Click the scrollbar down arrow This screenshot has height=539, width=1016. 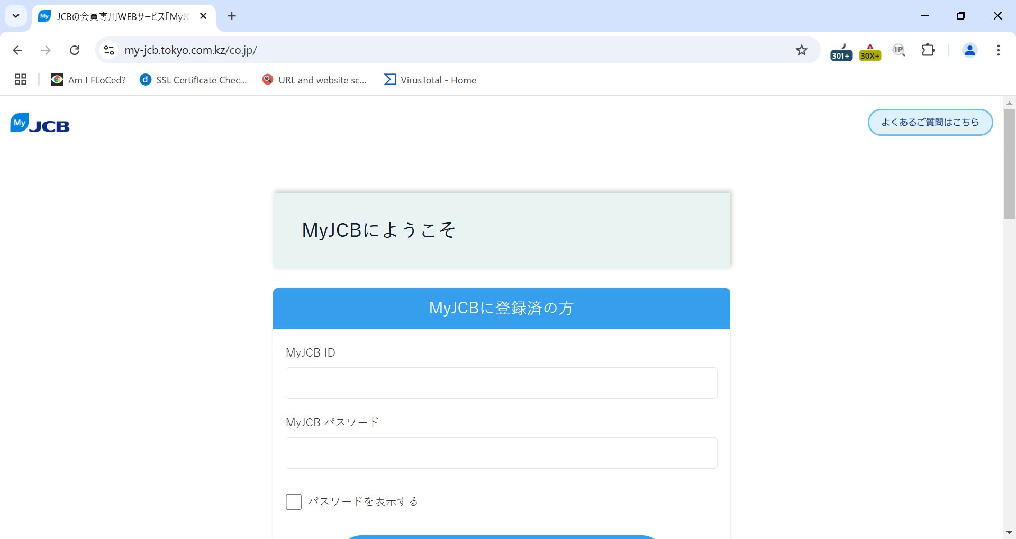pos(1009,533)
